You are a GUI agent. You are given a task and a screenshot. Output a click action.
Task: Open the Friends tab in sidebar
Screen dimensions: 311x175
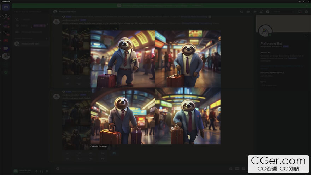(31, 19)
